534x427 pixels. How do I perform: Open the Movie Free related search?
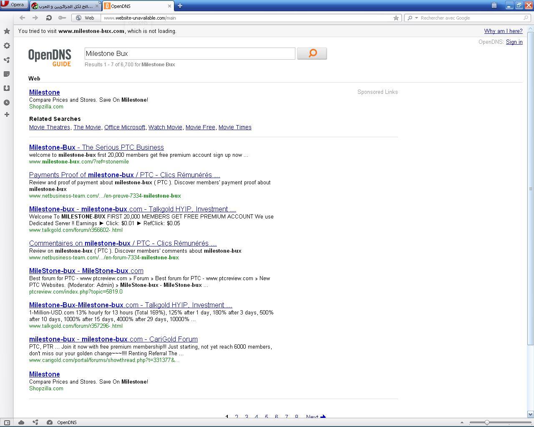(200, 127)
